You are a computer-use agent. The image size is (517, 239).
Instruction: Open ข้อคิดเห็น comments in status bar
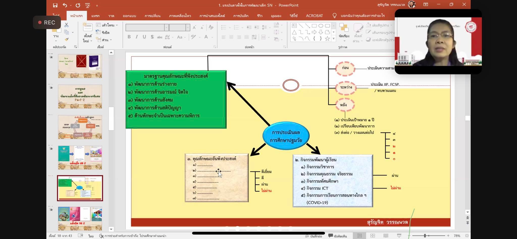pyautogui.click(x=338, y=236)
